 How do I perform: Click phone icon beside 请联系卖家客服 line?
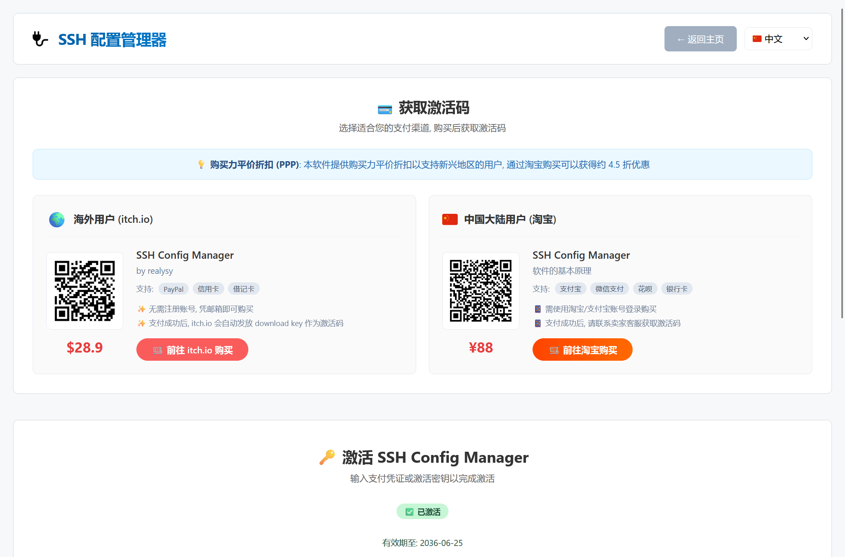pos(537,324)
